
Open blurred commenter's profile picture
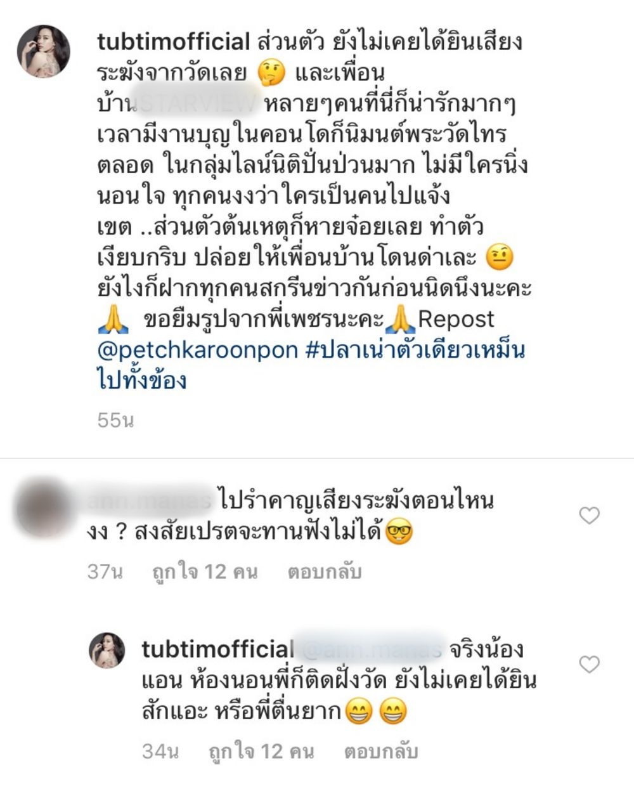(43, 509)
